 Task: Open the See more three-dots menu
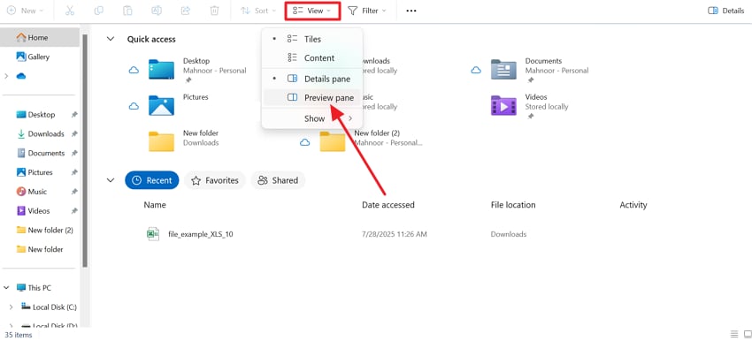[x=411, y=11]
